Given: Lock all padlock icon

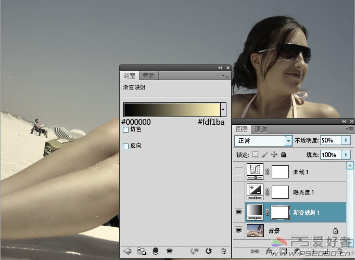Looking at the screenshot, I should [x=283, y=154].
